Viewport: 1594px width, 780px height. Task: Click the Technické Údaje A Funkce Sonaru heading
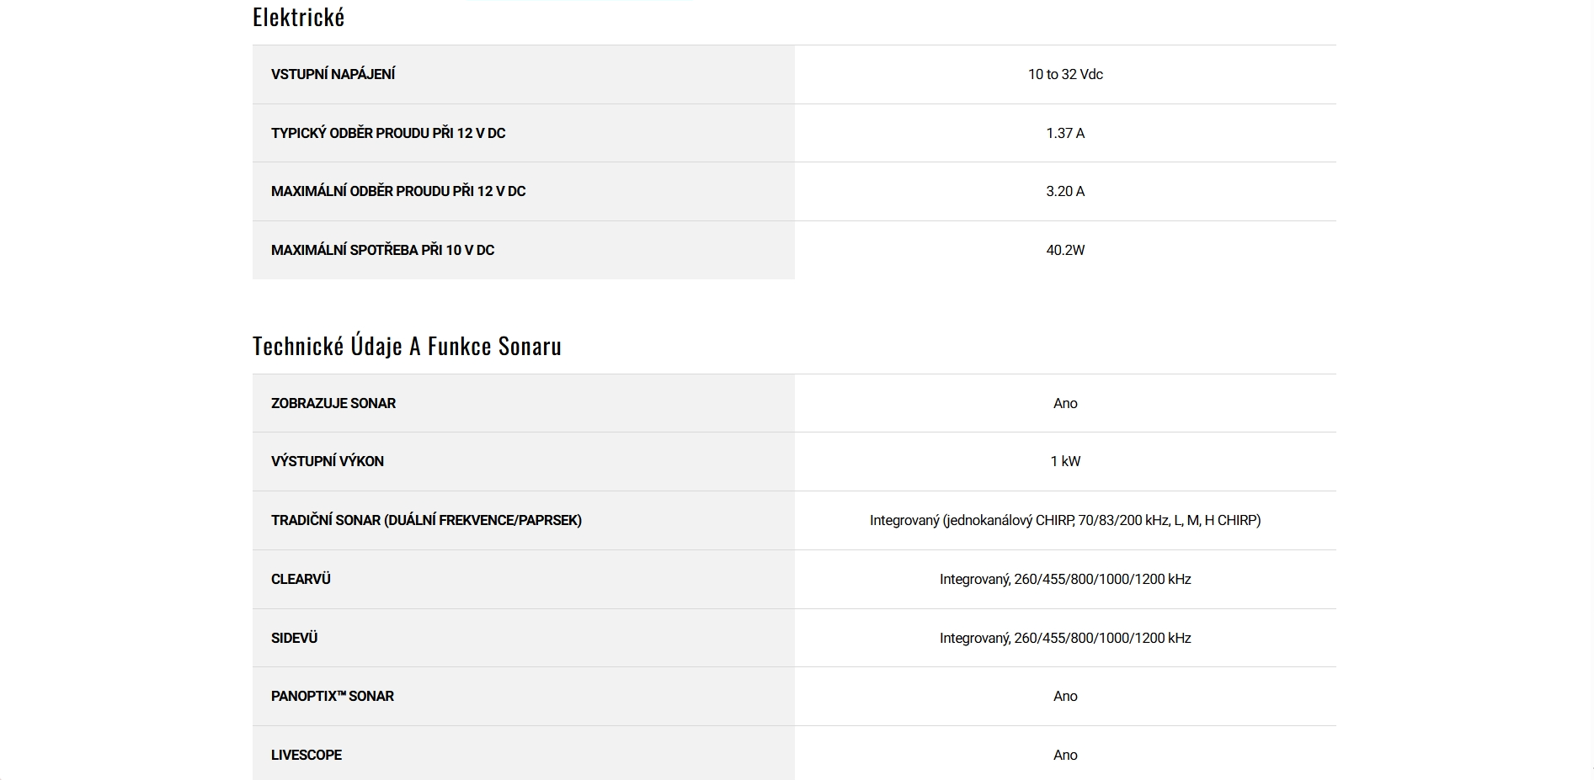click(x=407, y=346)
